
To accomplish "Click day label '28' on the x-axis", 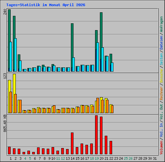I will [140, 158].
